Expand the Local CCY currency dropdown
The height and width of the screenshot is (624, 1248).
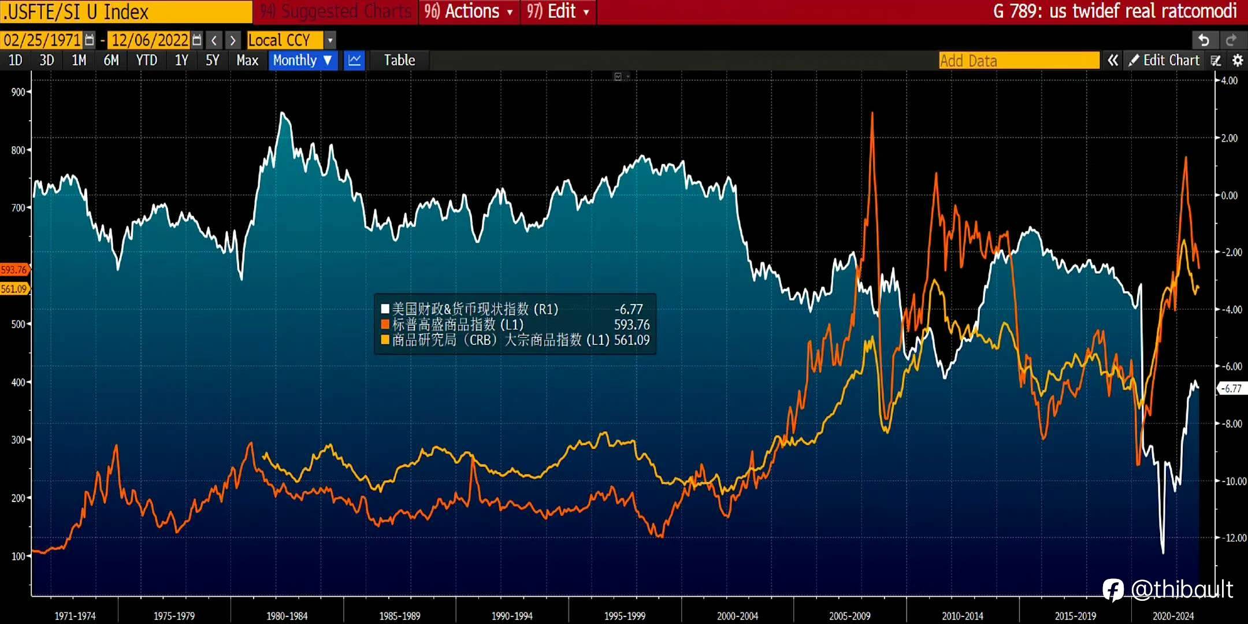tap(330, 40)
